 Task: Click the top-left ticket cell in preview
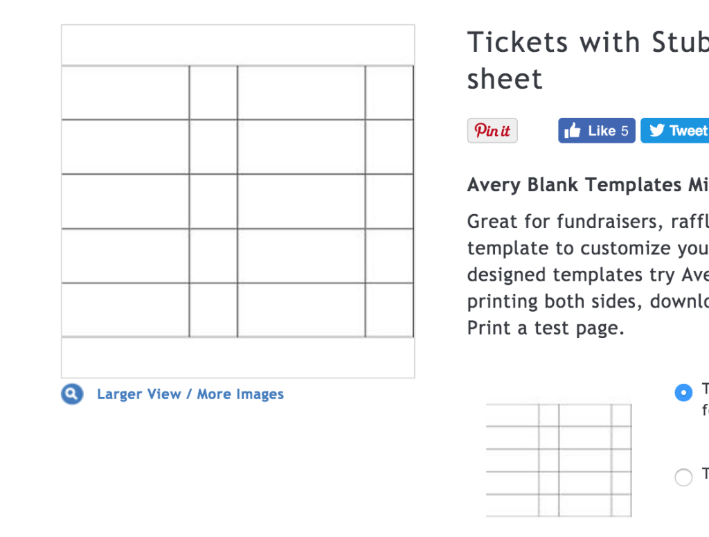coord(125,93)
